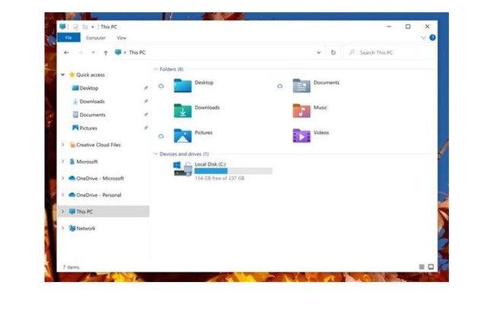This screenshot has width=487, height=323.
Task: Click the Local Disk (C:) usage bar
Action: pos(234,171)
